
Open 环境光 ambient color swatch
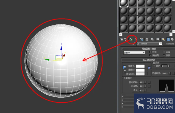pos(140,66)
